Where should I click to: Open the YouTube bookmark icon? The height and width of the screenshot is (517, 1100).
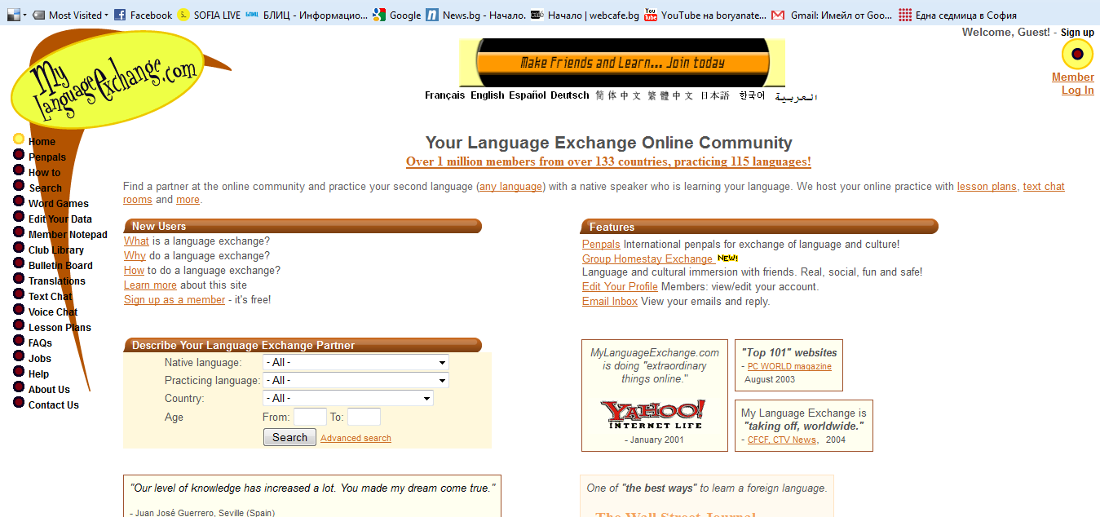coord(651,15)
